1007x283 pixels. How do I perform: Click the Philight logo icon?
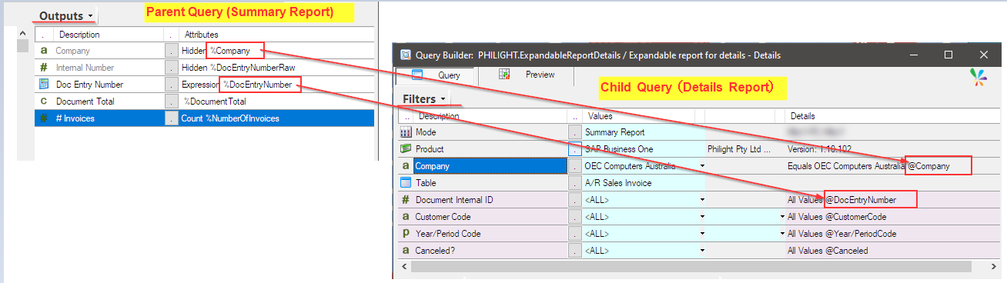click(978, 77)
